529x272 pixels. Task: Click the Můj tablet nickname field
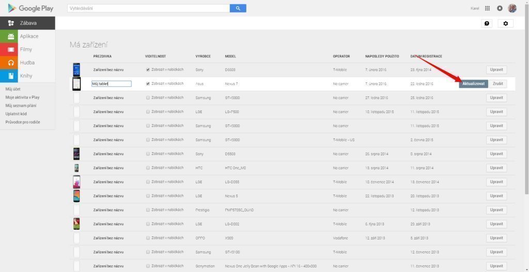click(x=112, y=84)
